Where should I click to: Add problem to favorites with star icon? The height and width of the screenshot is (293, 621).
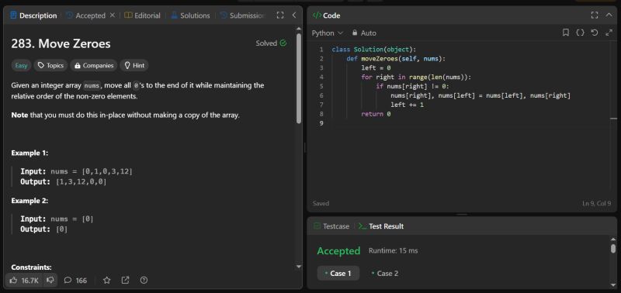106,281
